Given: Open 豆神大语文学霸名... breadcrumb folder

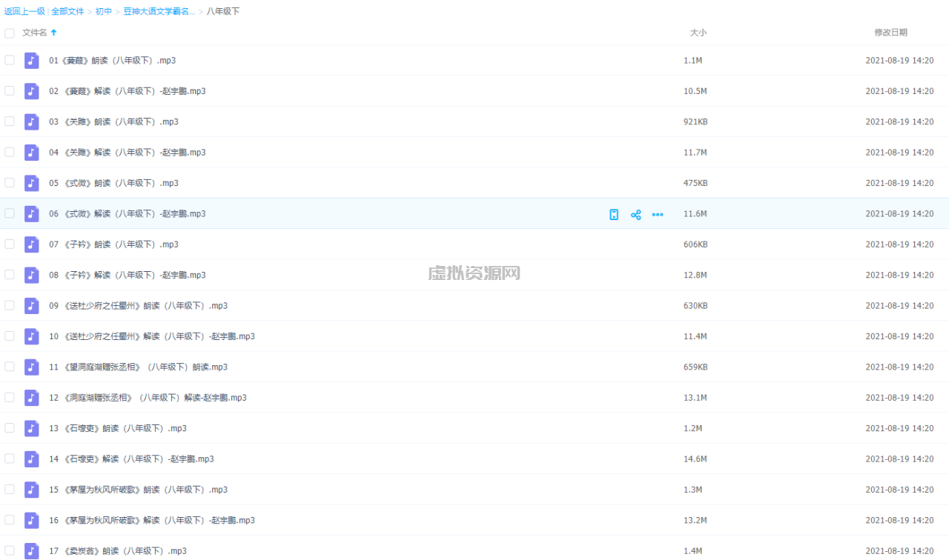Looking at the screenshot, I should [159, 12].
